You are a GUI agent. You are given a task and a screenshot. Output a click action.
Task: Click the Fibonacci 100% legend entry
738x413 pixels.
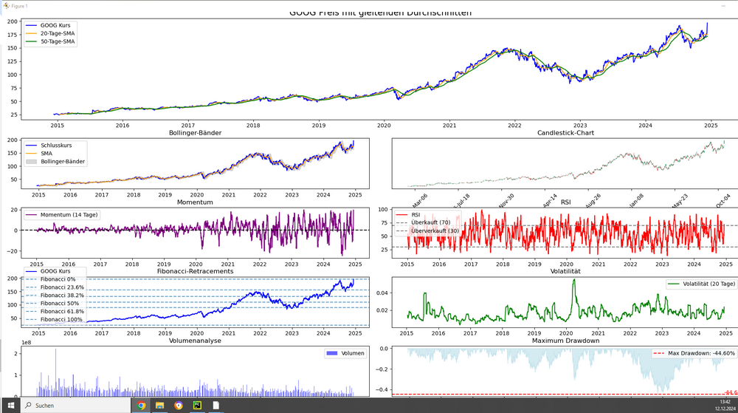pos(54,319)
